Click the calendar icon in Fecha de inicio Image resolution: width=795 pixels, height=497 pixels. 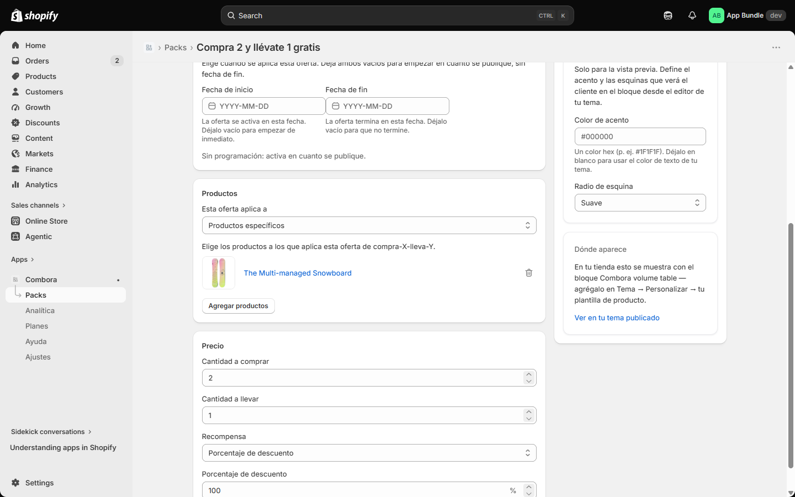click(212, 106)
